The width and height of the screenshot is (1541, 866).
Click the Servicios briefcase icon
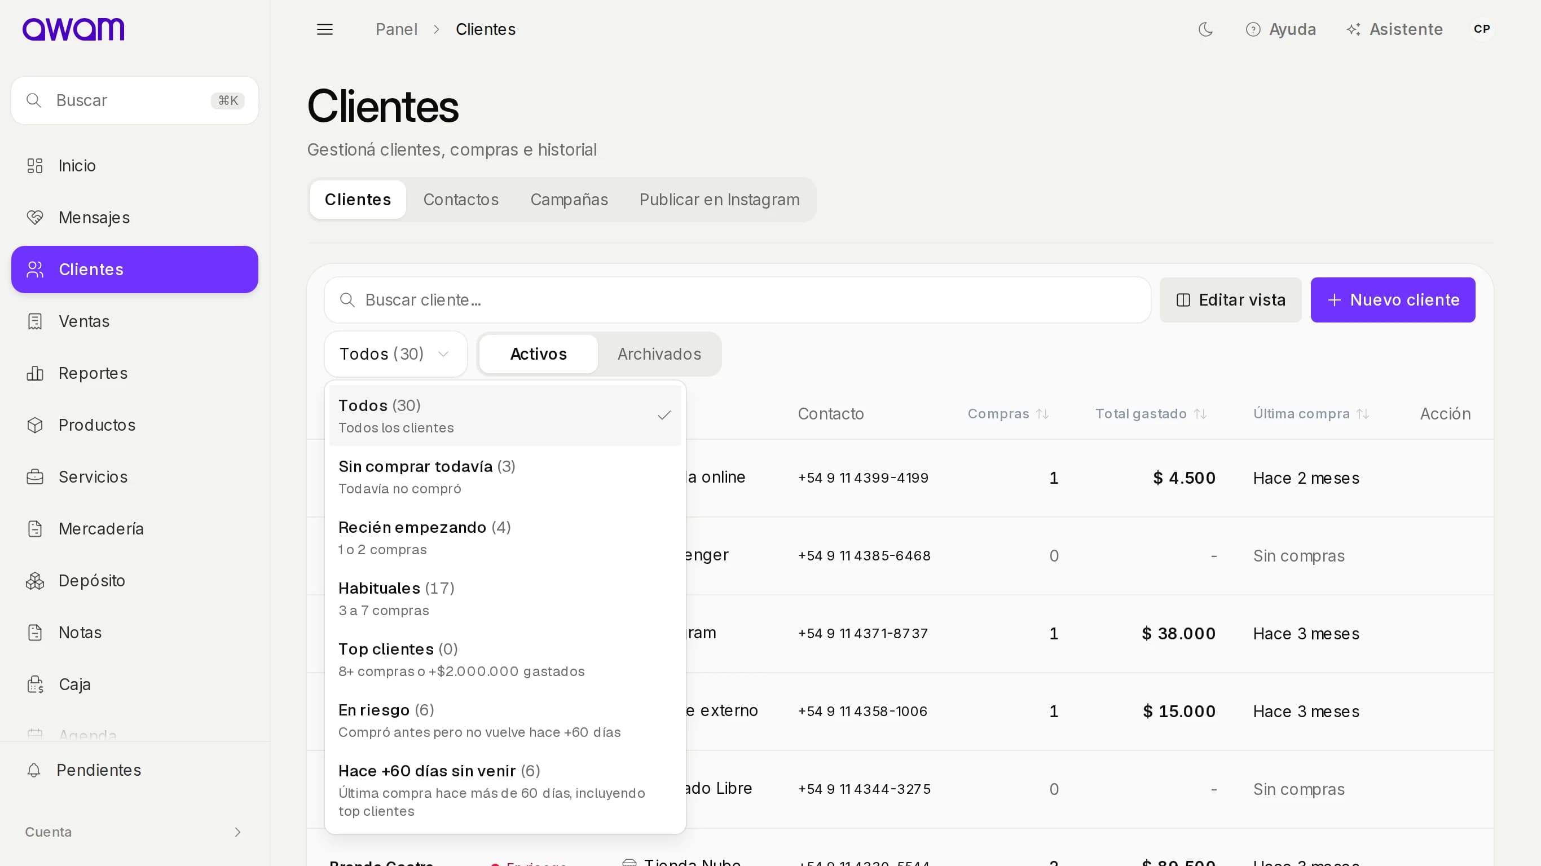pos(35,476)
